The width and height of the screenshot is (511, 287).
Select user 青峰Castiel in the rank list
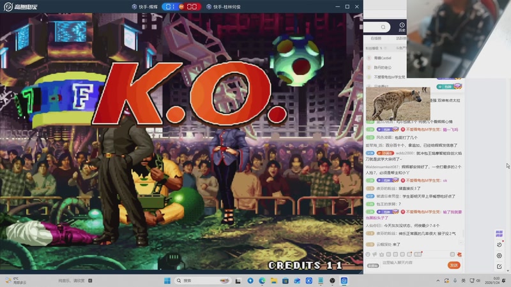(x=382, y=58)
